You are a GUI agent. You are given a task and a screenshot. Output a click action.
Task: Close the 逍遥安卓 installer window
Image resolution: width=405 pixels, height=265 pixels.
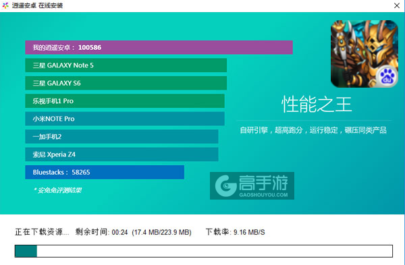point(397,5)
